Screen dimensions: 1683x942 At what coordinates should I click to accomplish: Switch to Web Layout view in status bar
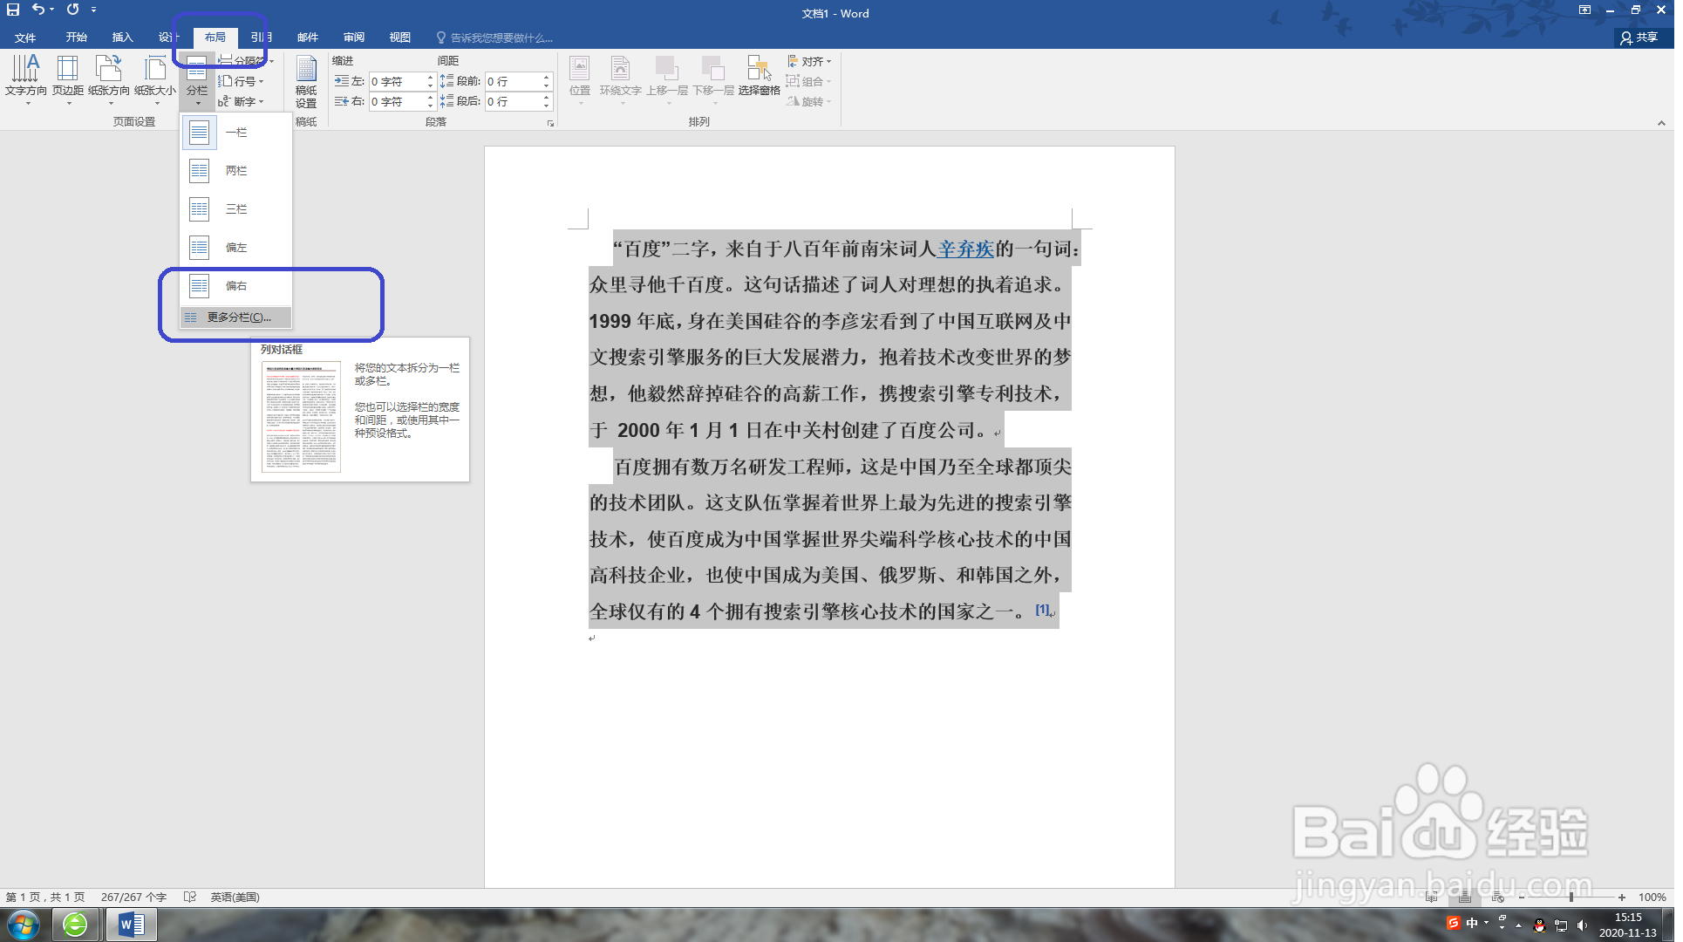1498,898
